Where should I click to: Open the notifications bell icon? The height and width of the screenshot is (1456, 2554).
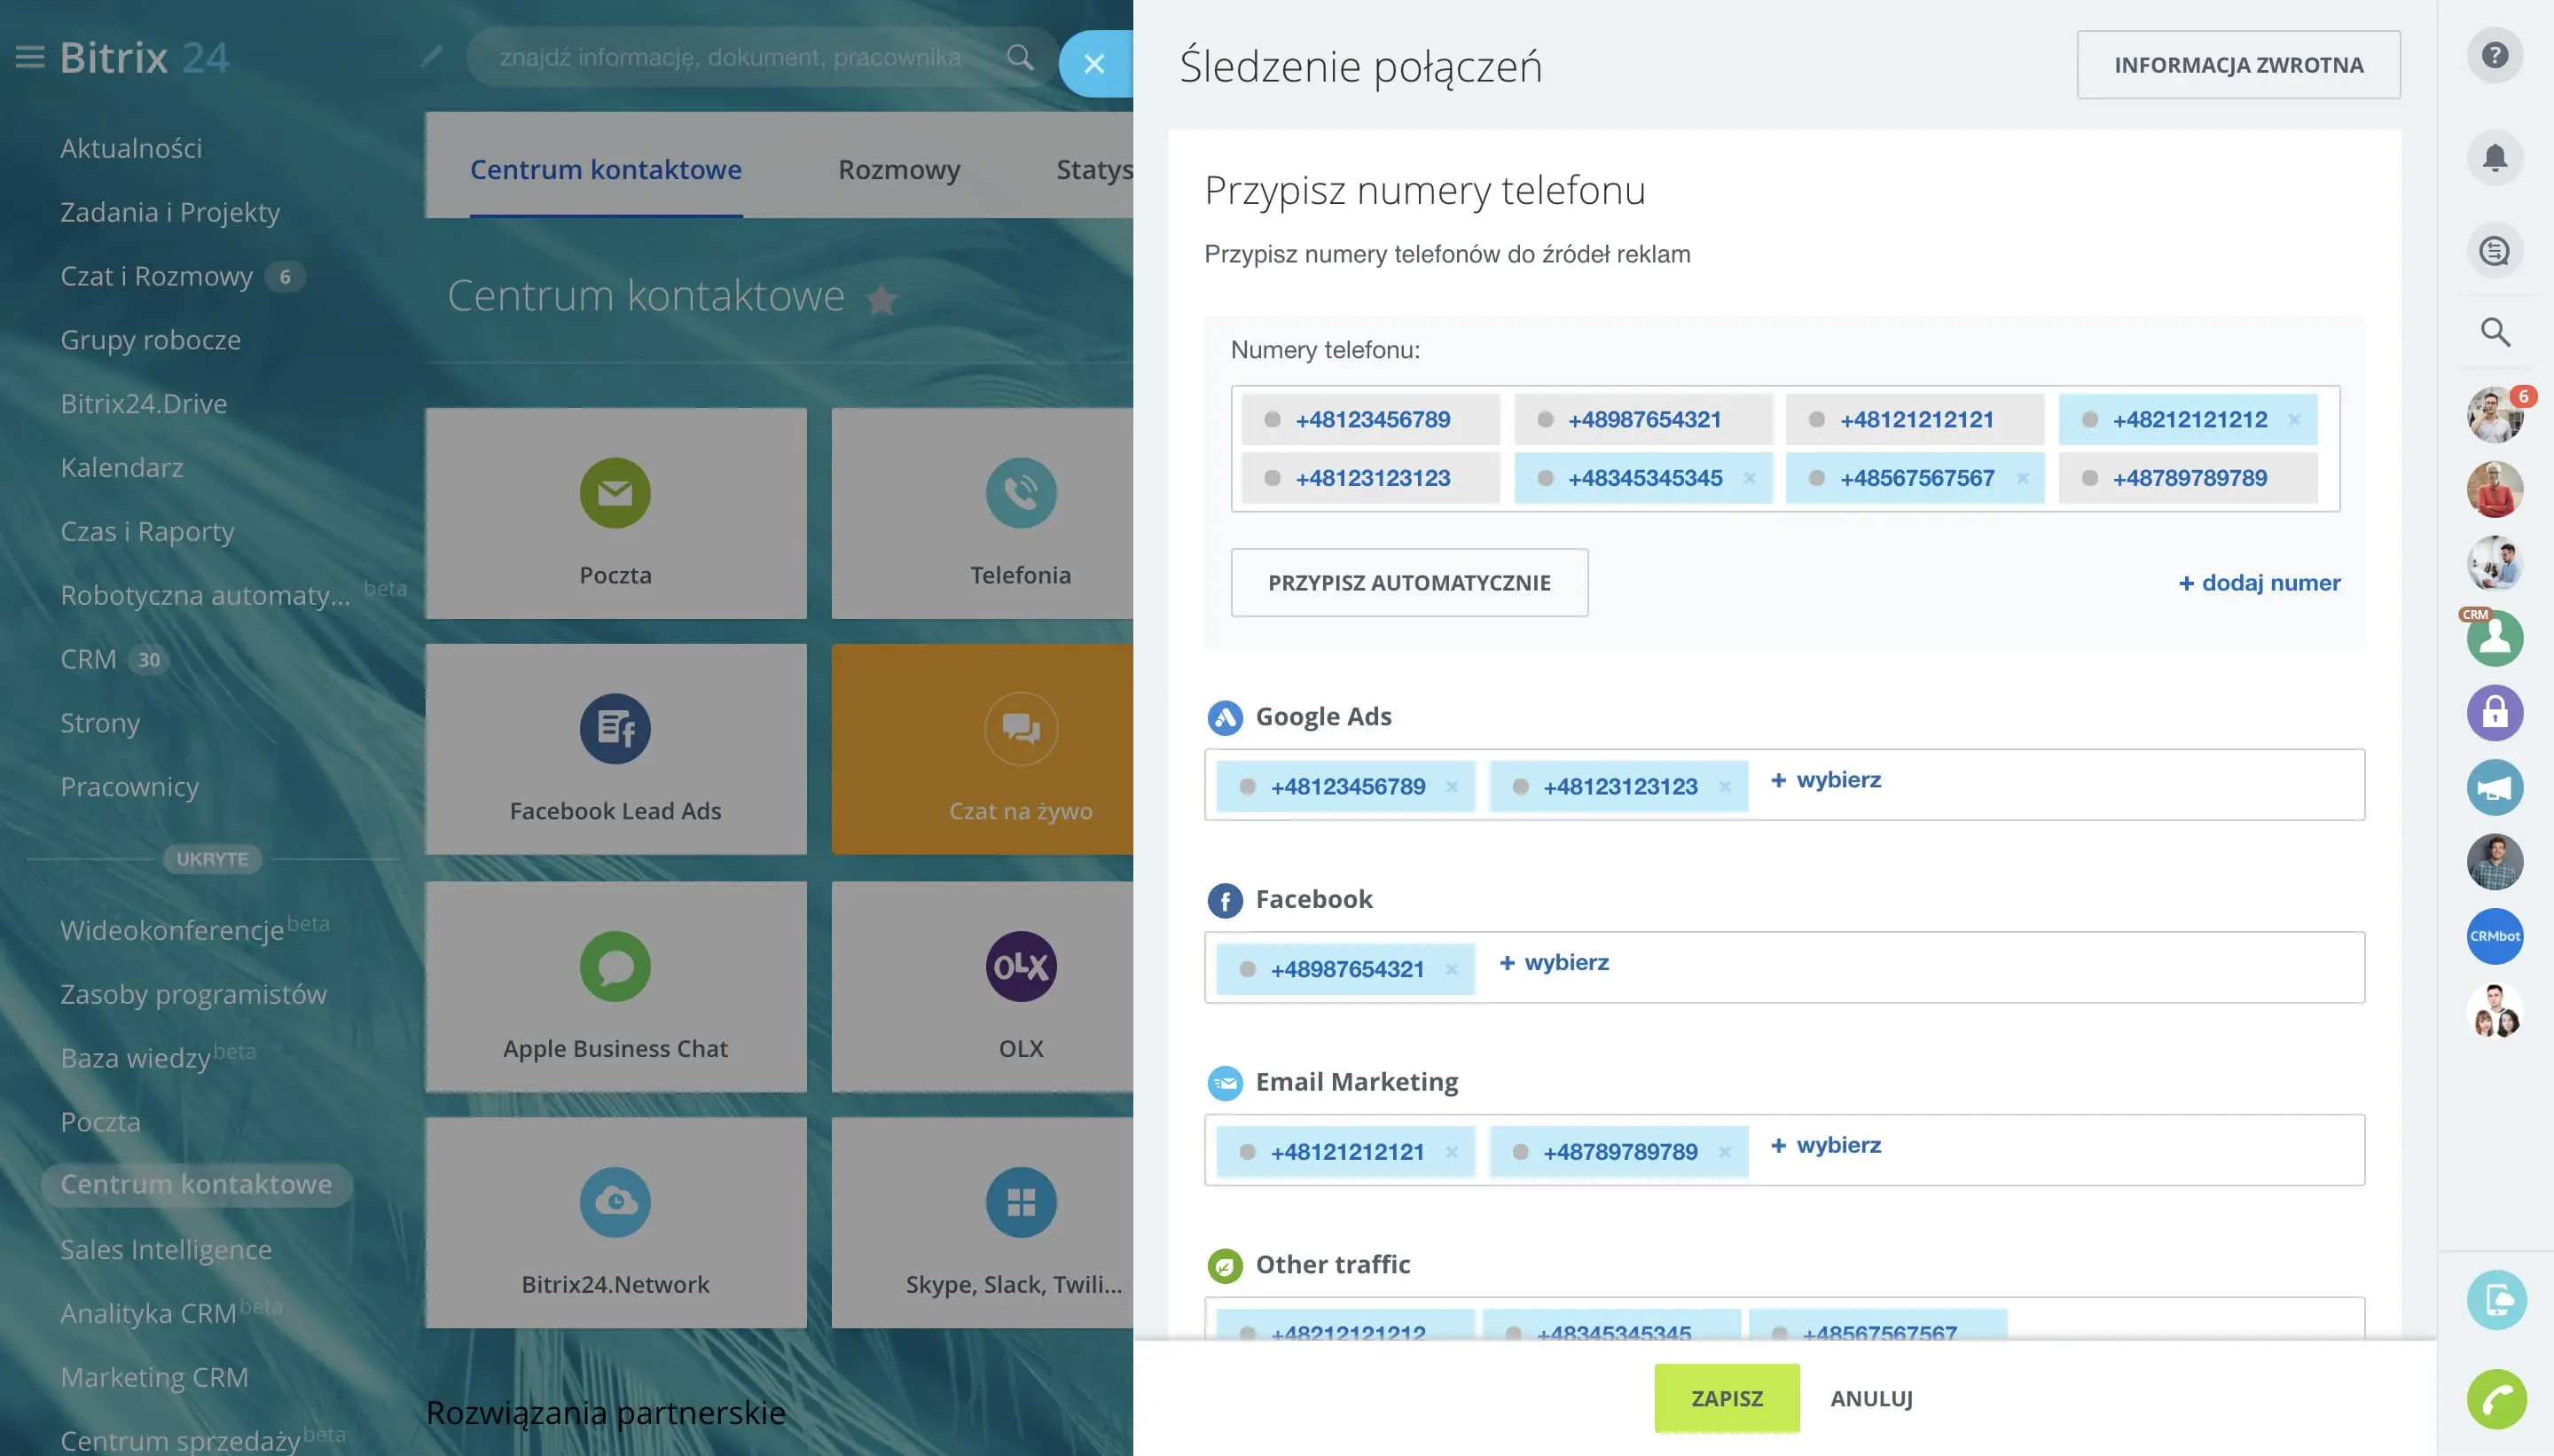click(2494, 158)
